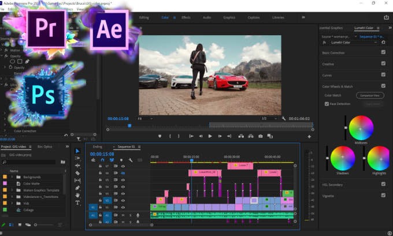Viewport: 393px width, 236px height.
Task: Click Comparison View button
Action: pyautogui.click(x=370, y=95)
